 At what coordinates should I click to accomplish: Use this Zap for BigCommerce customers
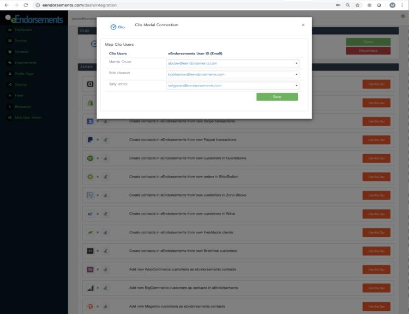(x=376, y=288)
